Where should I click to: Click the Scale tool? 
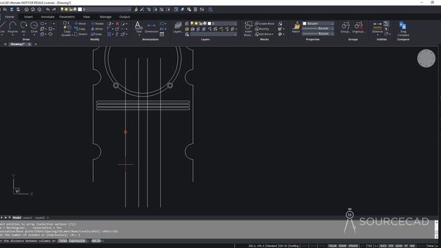click(x=96, y=34)
